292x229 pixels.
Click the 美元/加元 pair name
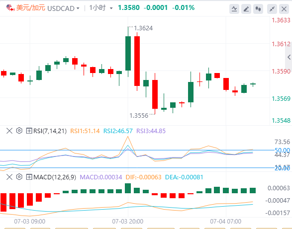(x=31, y=8)
